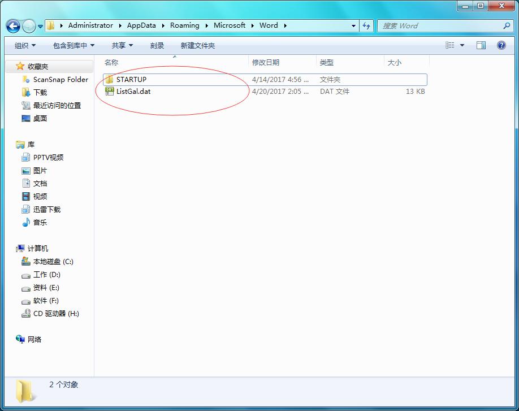Image resolution: width=519 pixels, height=411 pixels.
Task: Click the 网络 network icon
Action: pyautogui.click(x=20, y=339)
